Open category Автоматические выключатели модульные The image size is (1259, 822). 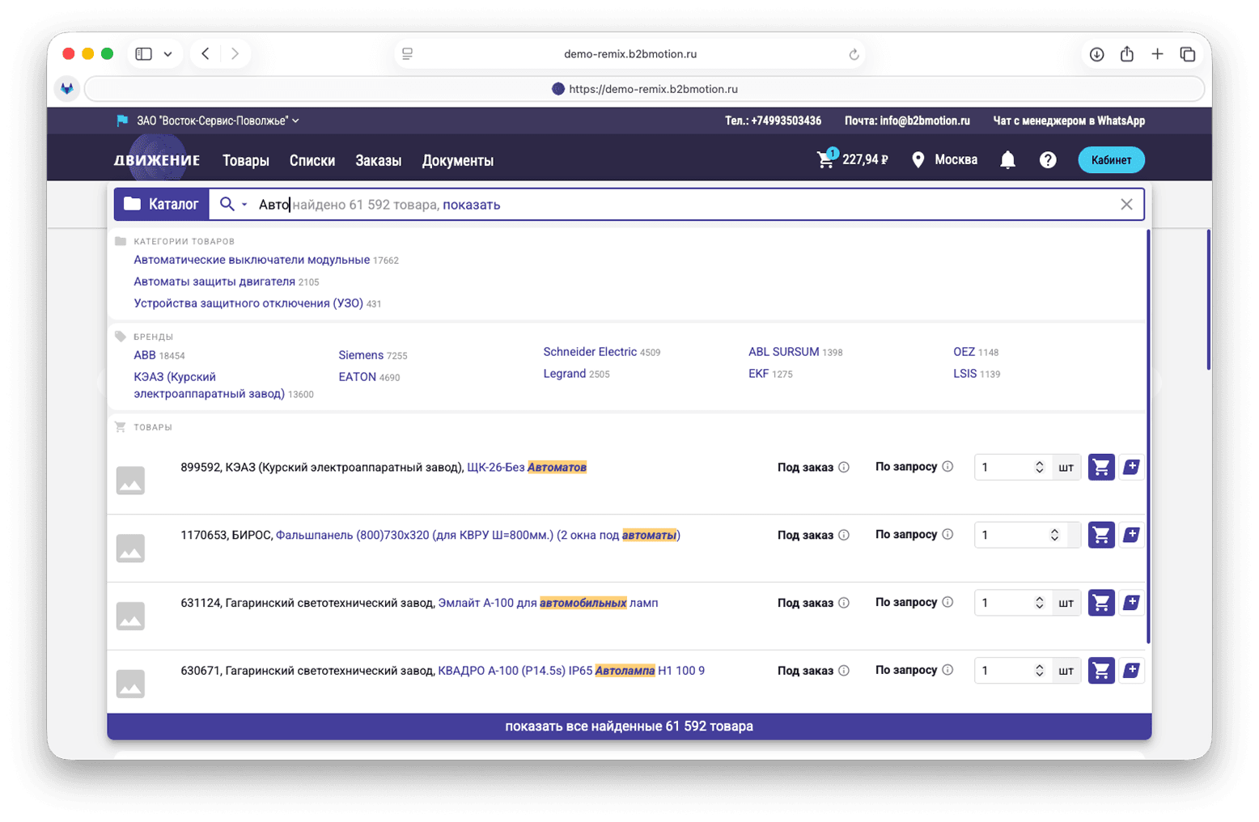point(252,260)
